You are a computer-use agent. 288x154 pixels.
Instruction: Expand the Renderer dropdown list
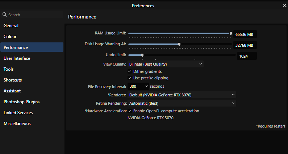[182, 95]
